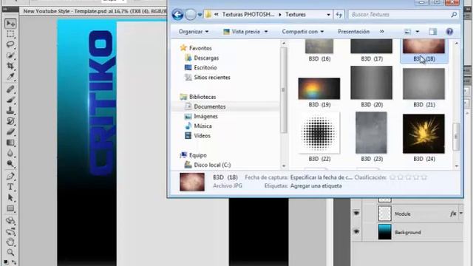This screenshot has width=473, height=266.
Task: Select the Eraser tool
Action: [x=10, y=132]
